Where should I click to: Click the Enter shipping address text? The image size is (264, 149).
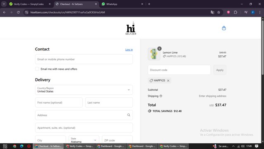pyautogui.click(x=212, y=96)
